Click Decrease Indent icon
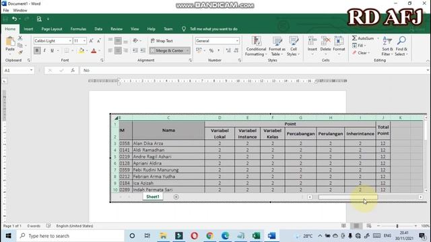431x242 pixels. point(135,50)
